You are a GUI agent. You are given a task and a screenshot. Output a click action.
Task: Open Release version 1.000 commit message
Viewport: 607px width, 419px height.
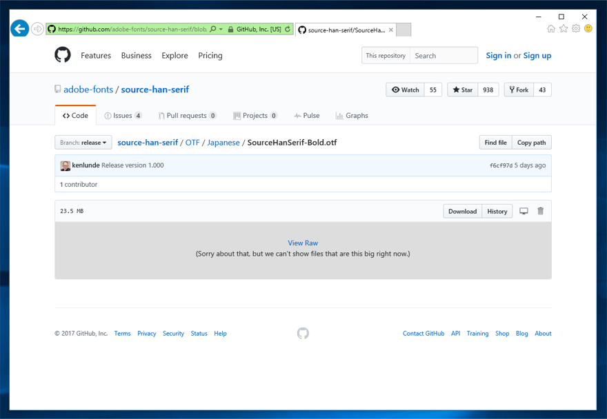132,165
